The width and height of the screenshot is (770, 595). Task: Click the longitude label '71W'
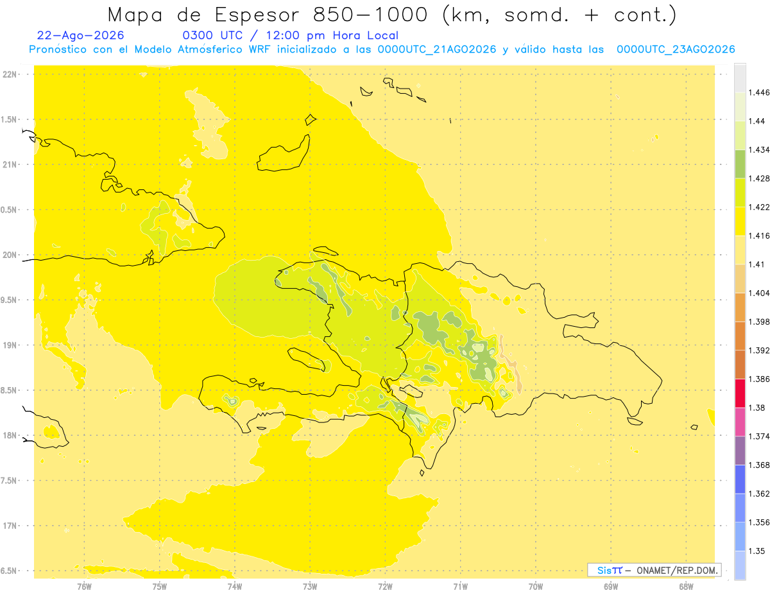point(460,587)
